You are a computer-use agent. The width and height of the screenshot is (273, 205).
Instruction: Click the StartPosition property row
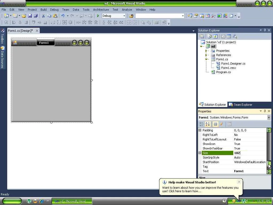click(232, 162)
